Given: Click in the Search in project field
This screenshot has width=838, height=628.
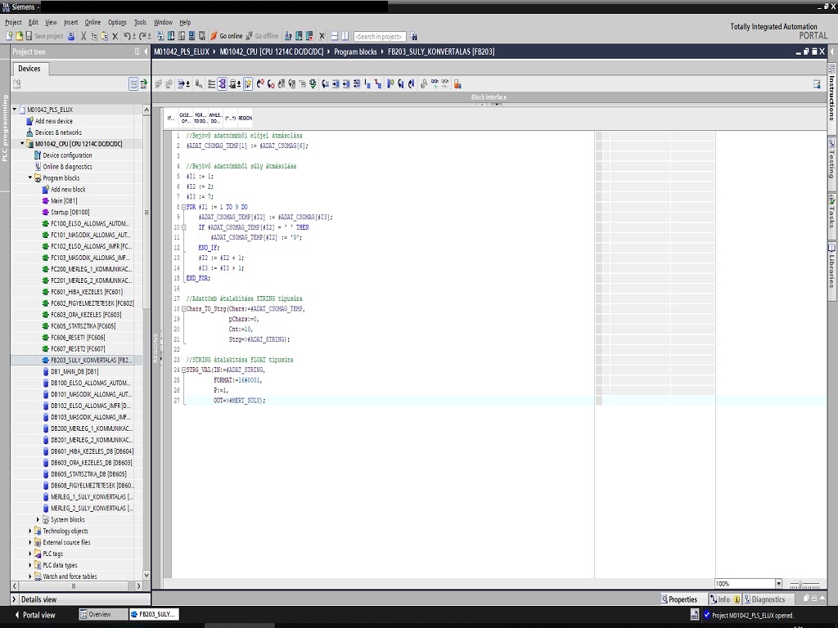Looking at the screenshot, I should [380, 36].
